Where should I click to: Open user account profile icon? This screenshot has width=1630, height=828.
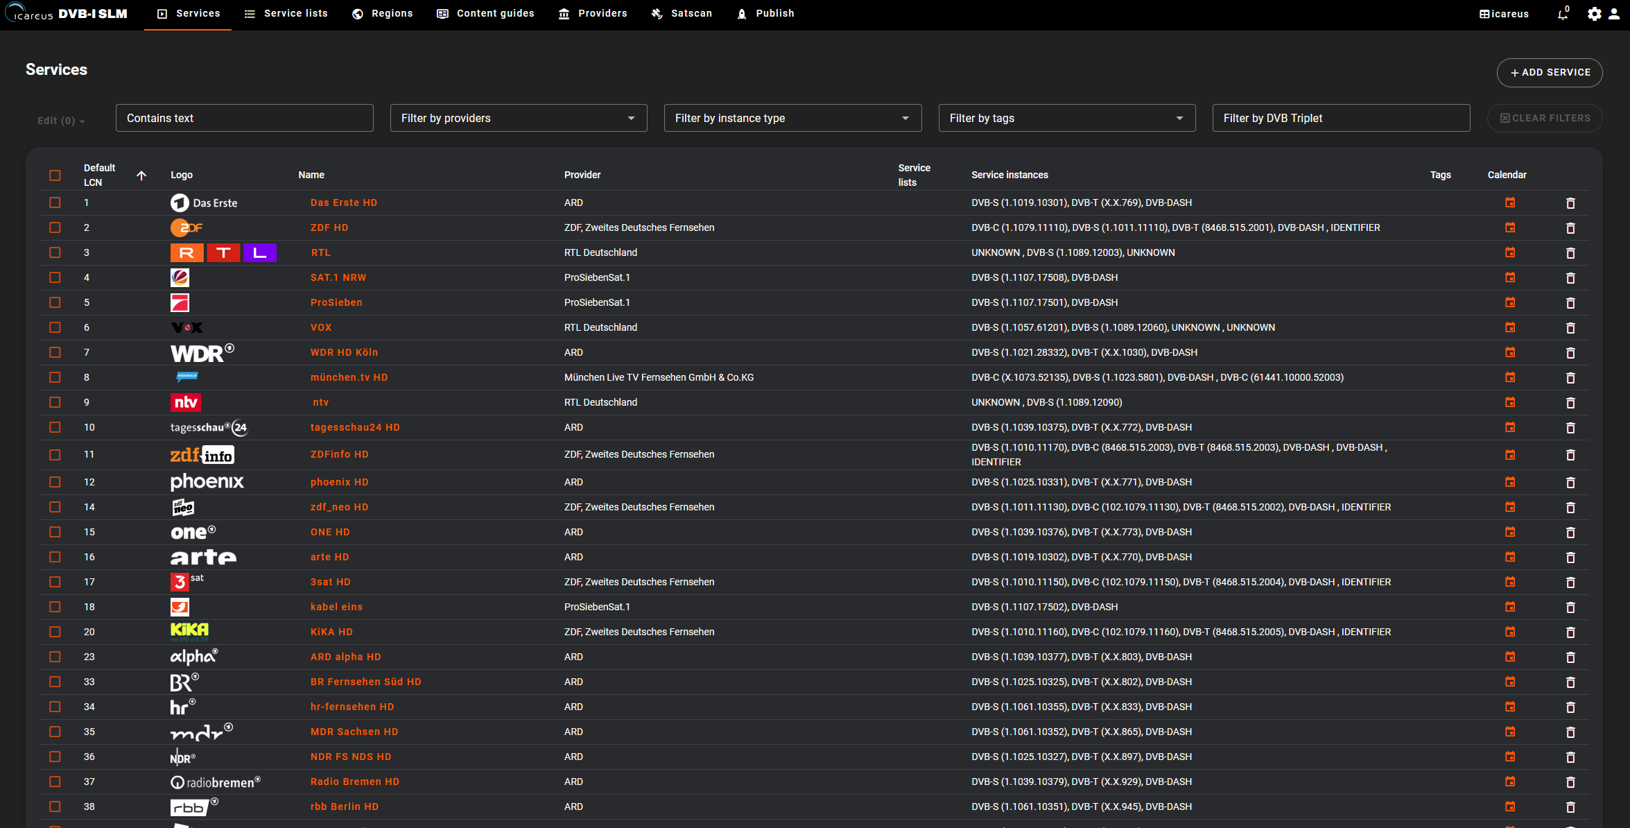[1614, 14]
